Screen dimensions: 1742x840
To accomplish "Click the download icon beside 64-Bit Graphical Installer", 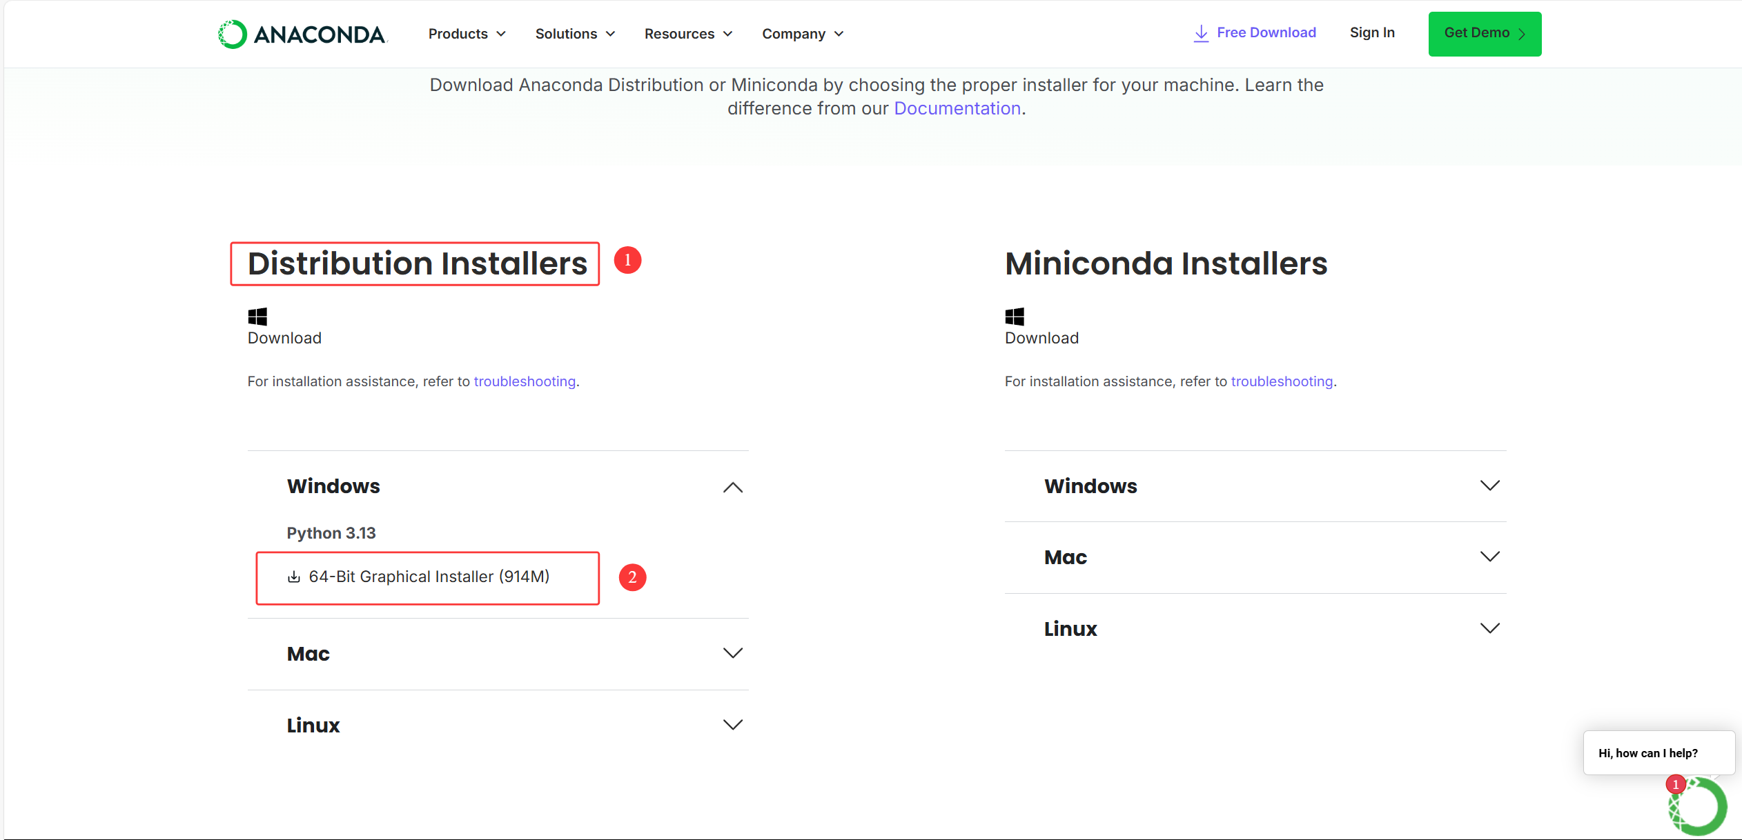I will pyautogui.click(x=294, y=577).
